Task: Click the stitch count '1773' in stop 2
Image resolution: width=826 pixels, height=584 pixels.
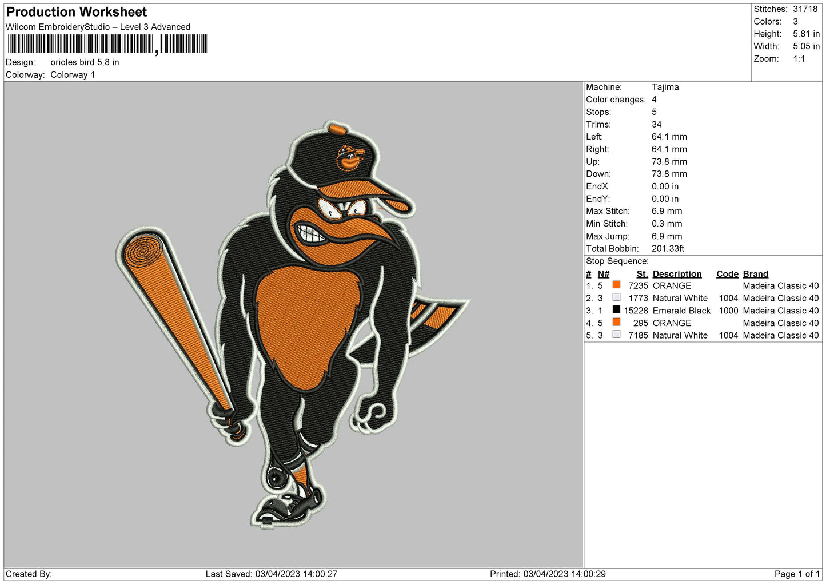Action: (x=638, y=298)
